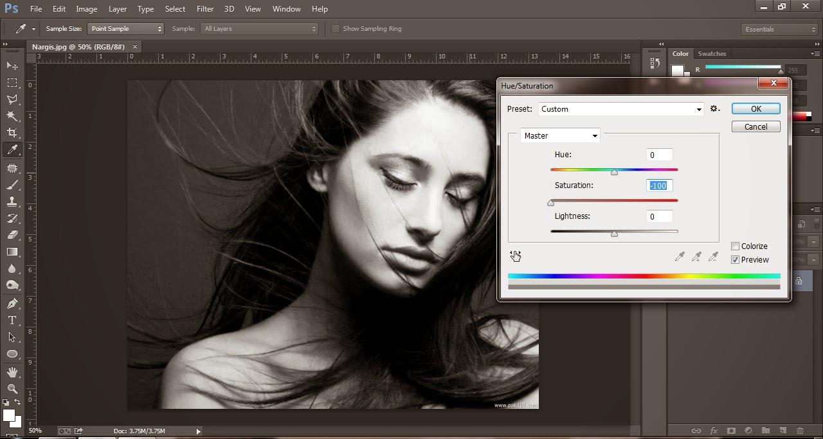Disable the Preview checkbox
The height and width of the screenshot is (439, 823).
pos(735,260)
